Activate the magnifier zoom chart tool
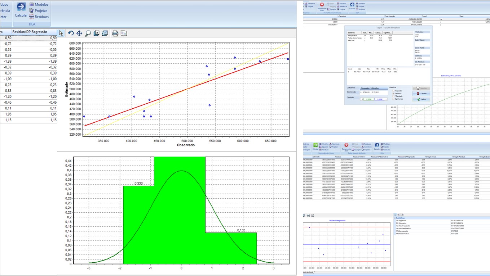This screenshot has height=276, width=490. coord(88,33)
